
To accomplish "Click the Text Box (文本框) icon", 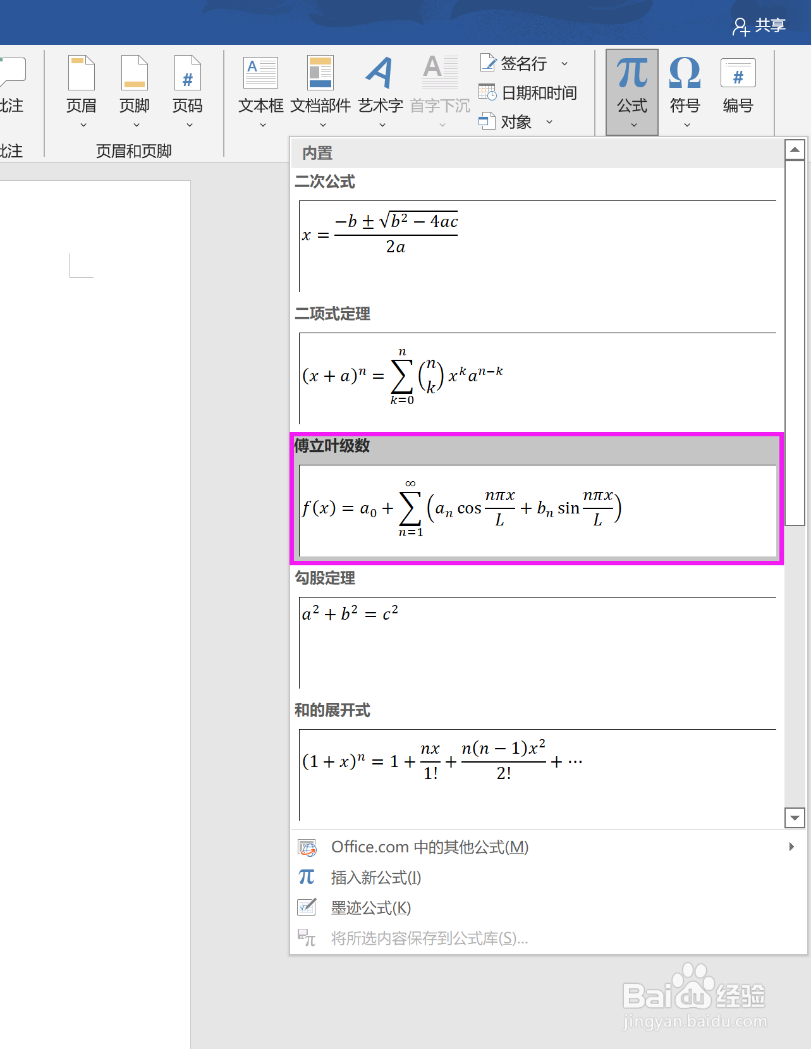I will click(260, 73).
